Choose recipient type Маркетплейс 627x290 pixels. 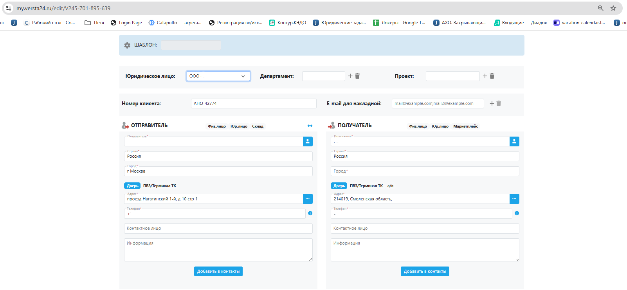pos(465,126)
